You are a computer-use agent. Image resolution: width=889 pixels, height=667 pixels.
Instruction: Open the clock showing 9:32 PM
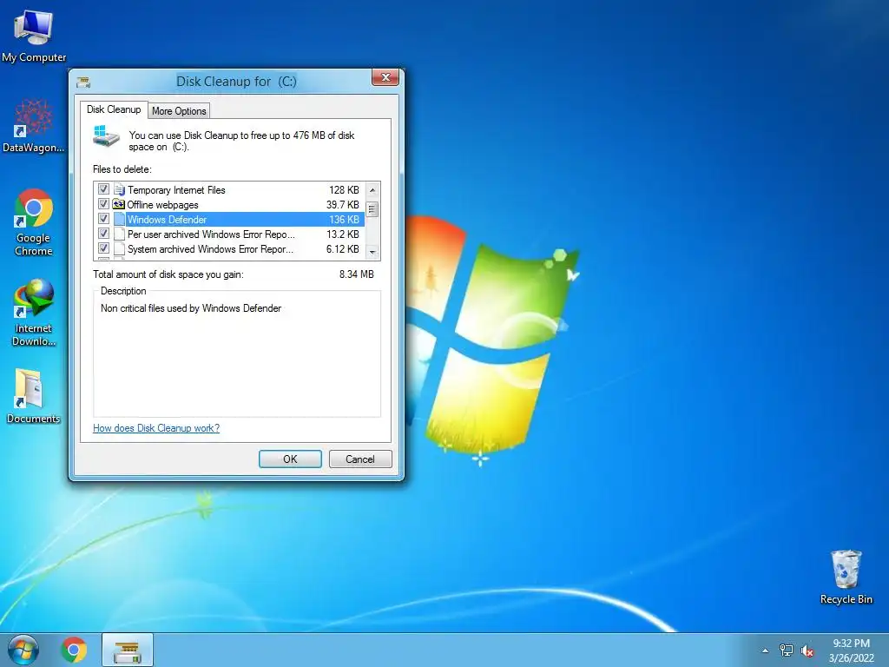click(851, 650)
